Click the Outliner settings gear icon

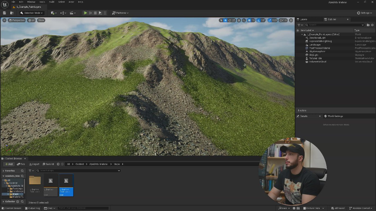point(372,25)
